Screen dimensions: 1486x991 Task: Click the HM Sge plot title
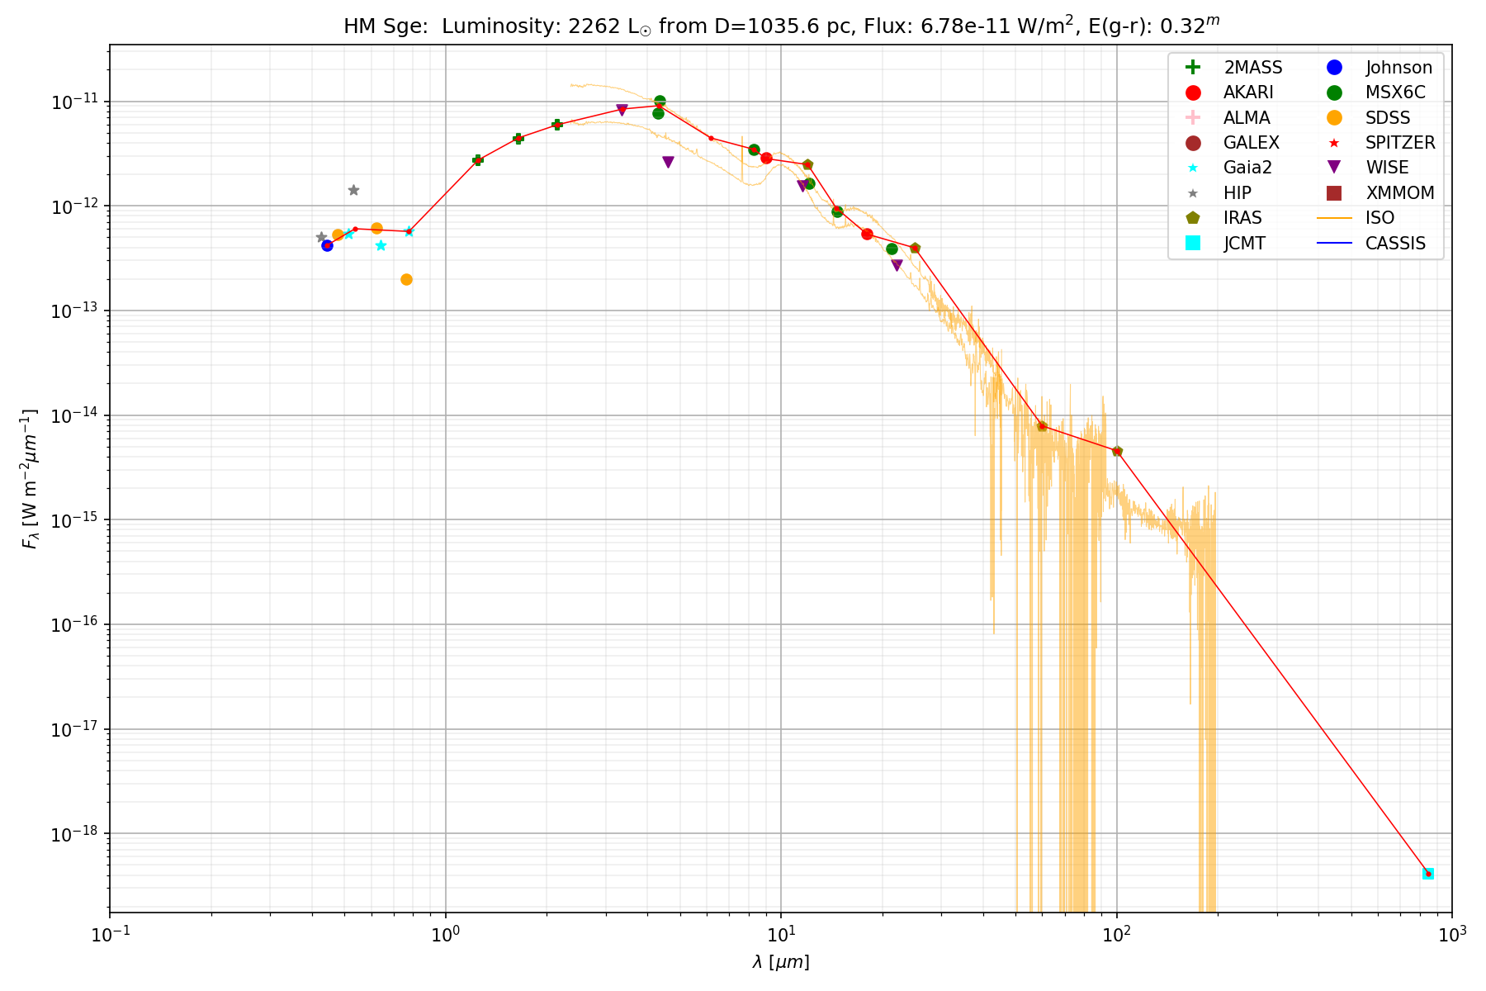pyautogui.click(x=781, y=26)
